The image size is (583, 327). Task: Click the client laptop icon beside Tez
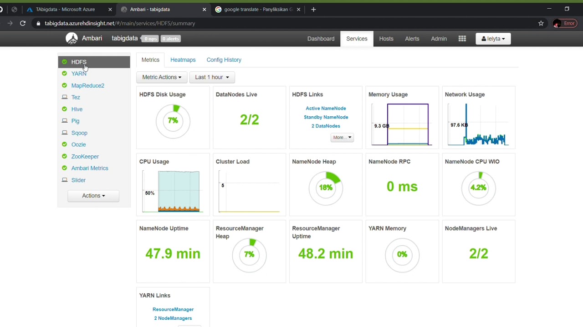click(64, 97)
